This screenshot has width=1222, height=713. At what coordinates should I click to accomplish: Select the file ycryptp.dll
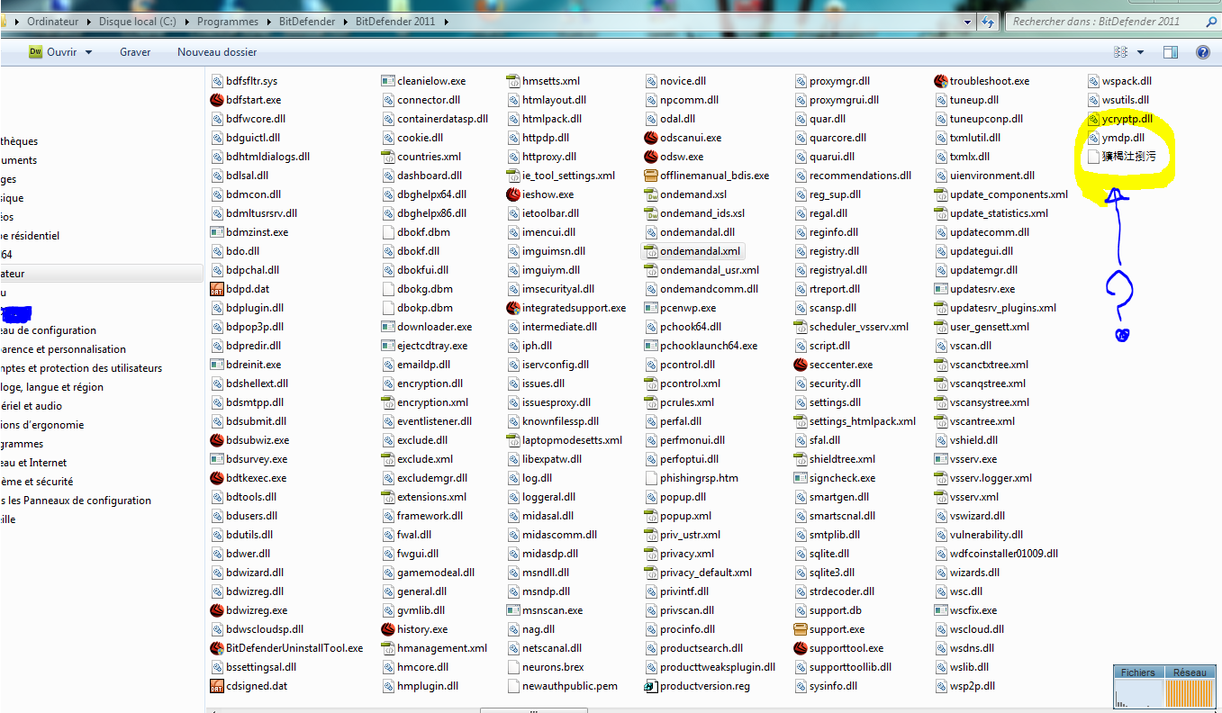[1121, 119]
